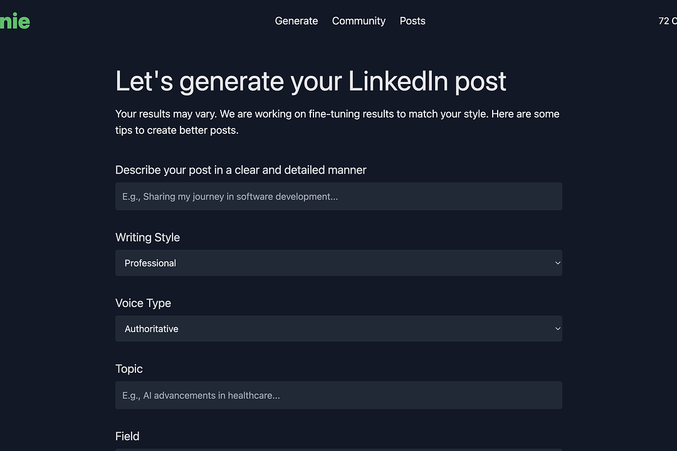The image size is (677, 451).
Task: Click inside the AI advancements placeholder field
Action: tap(338, 395)
